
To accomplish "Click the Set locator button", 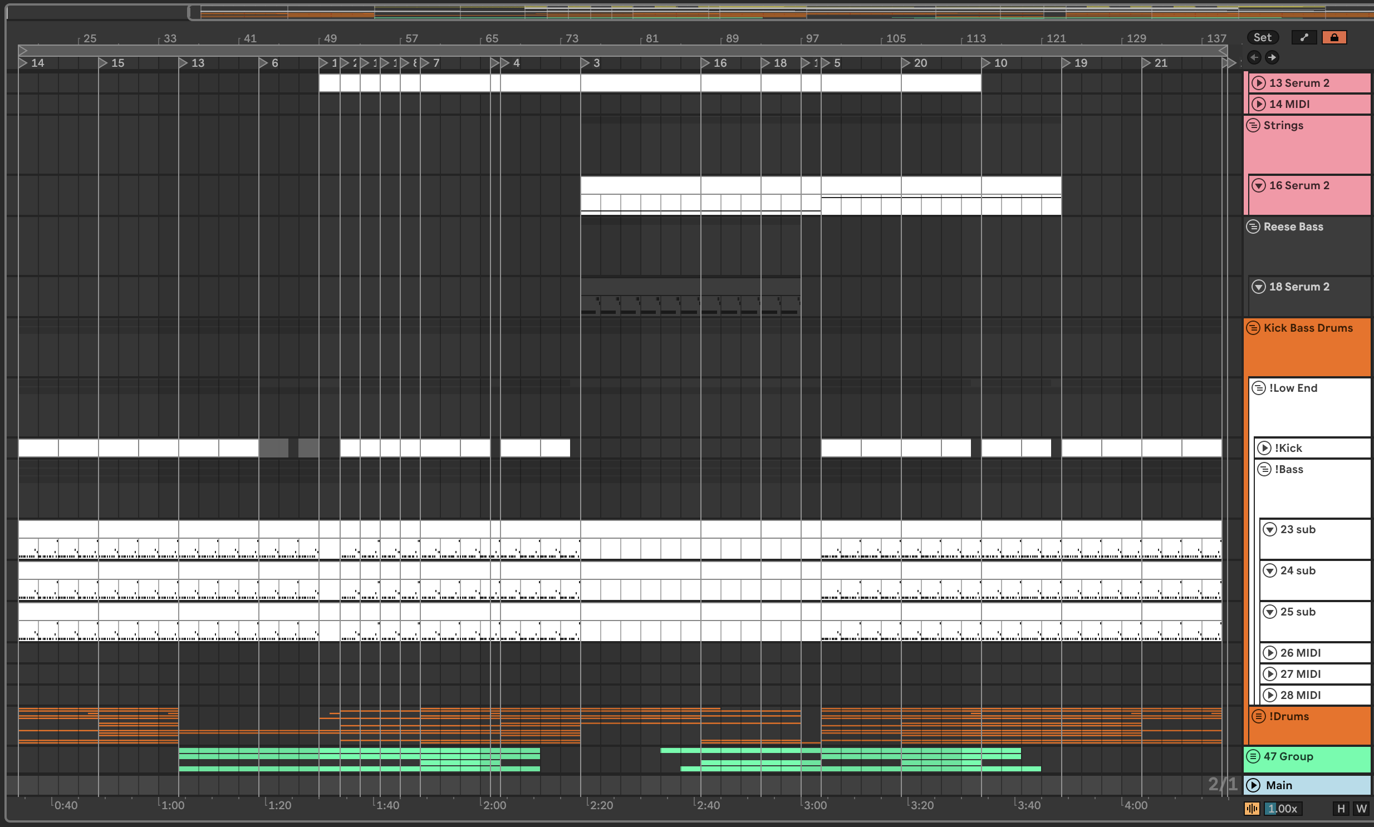I will [1262, 37].
